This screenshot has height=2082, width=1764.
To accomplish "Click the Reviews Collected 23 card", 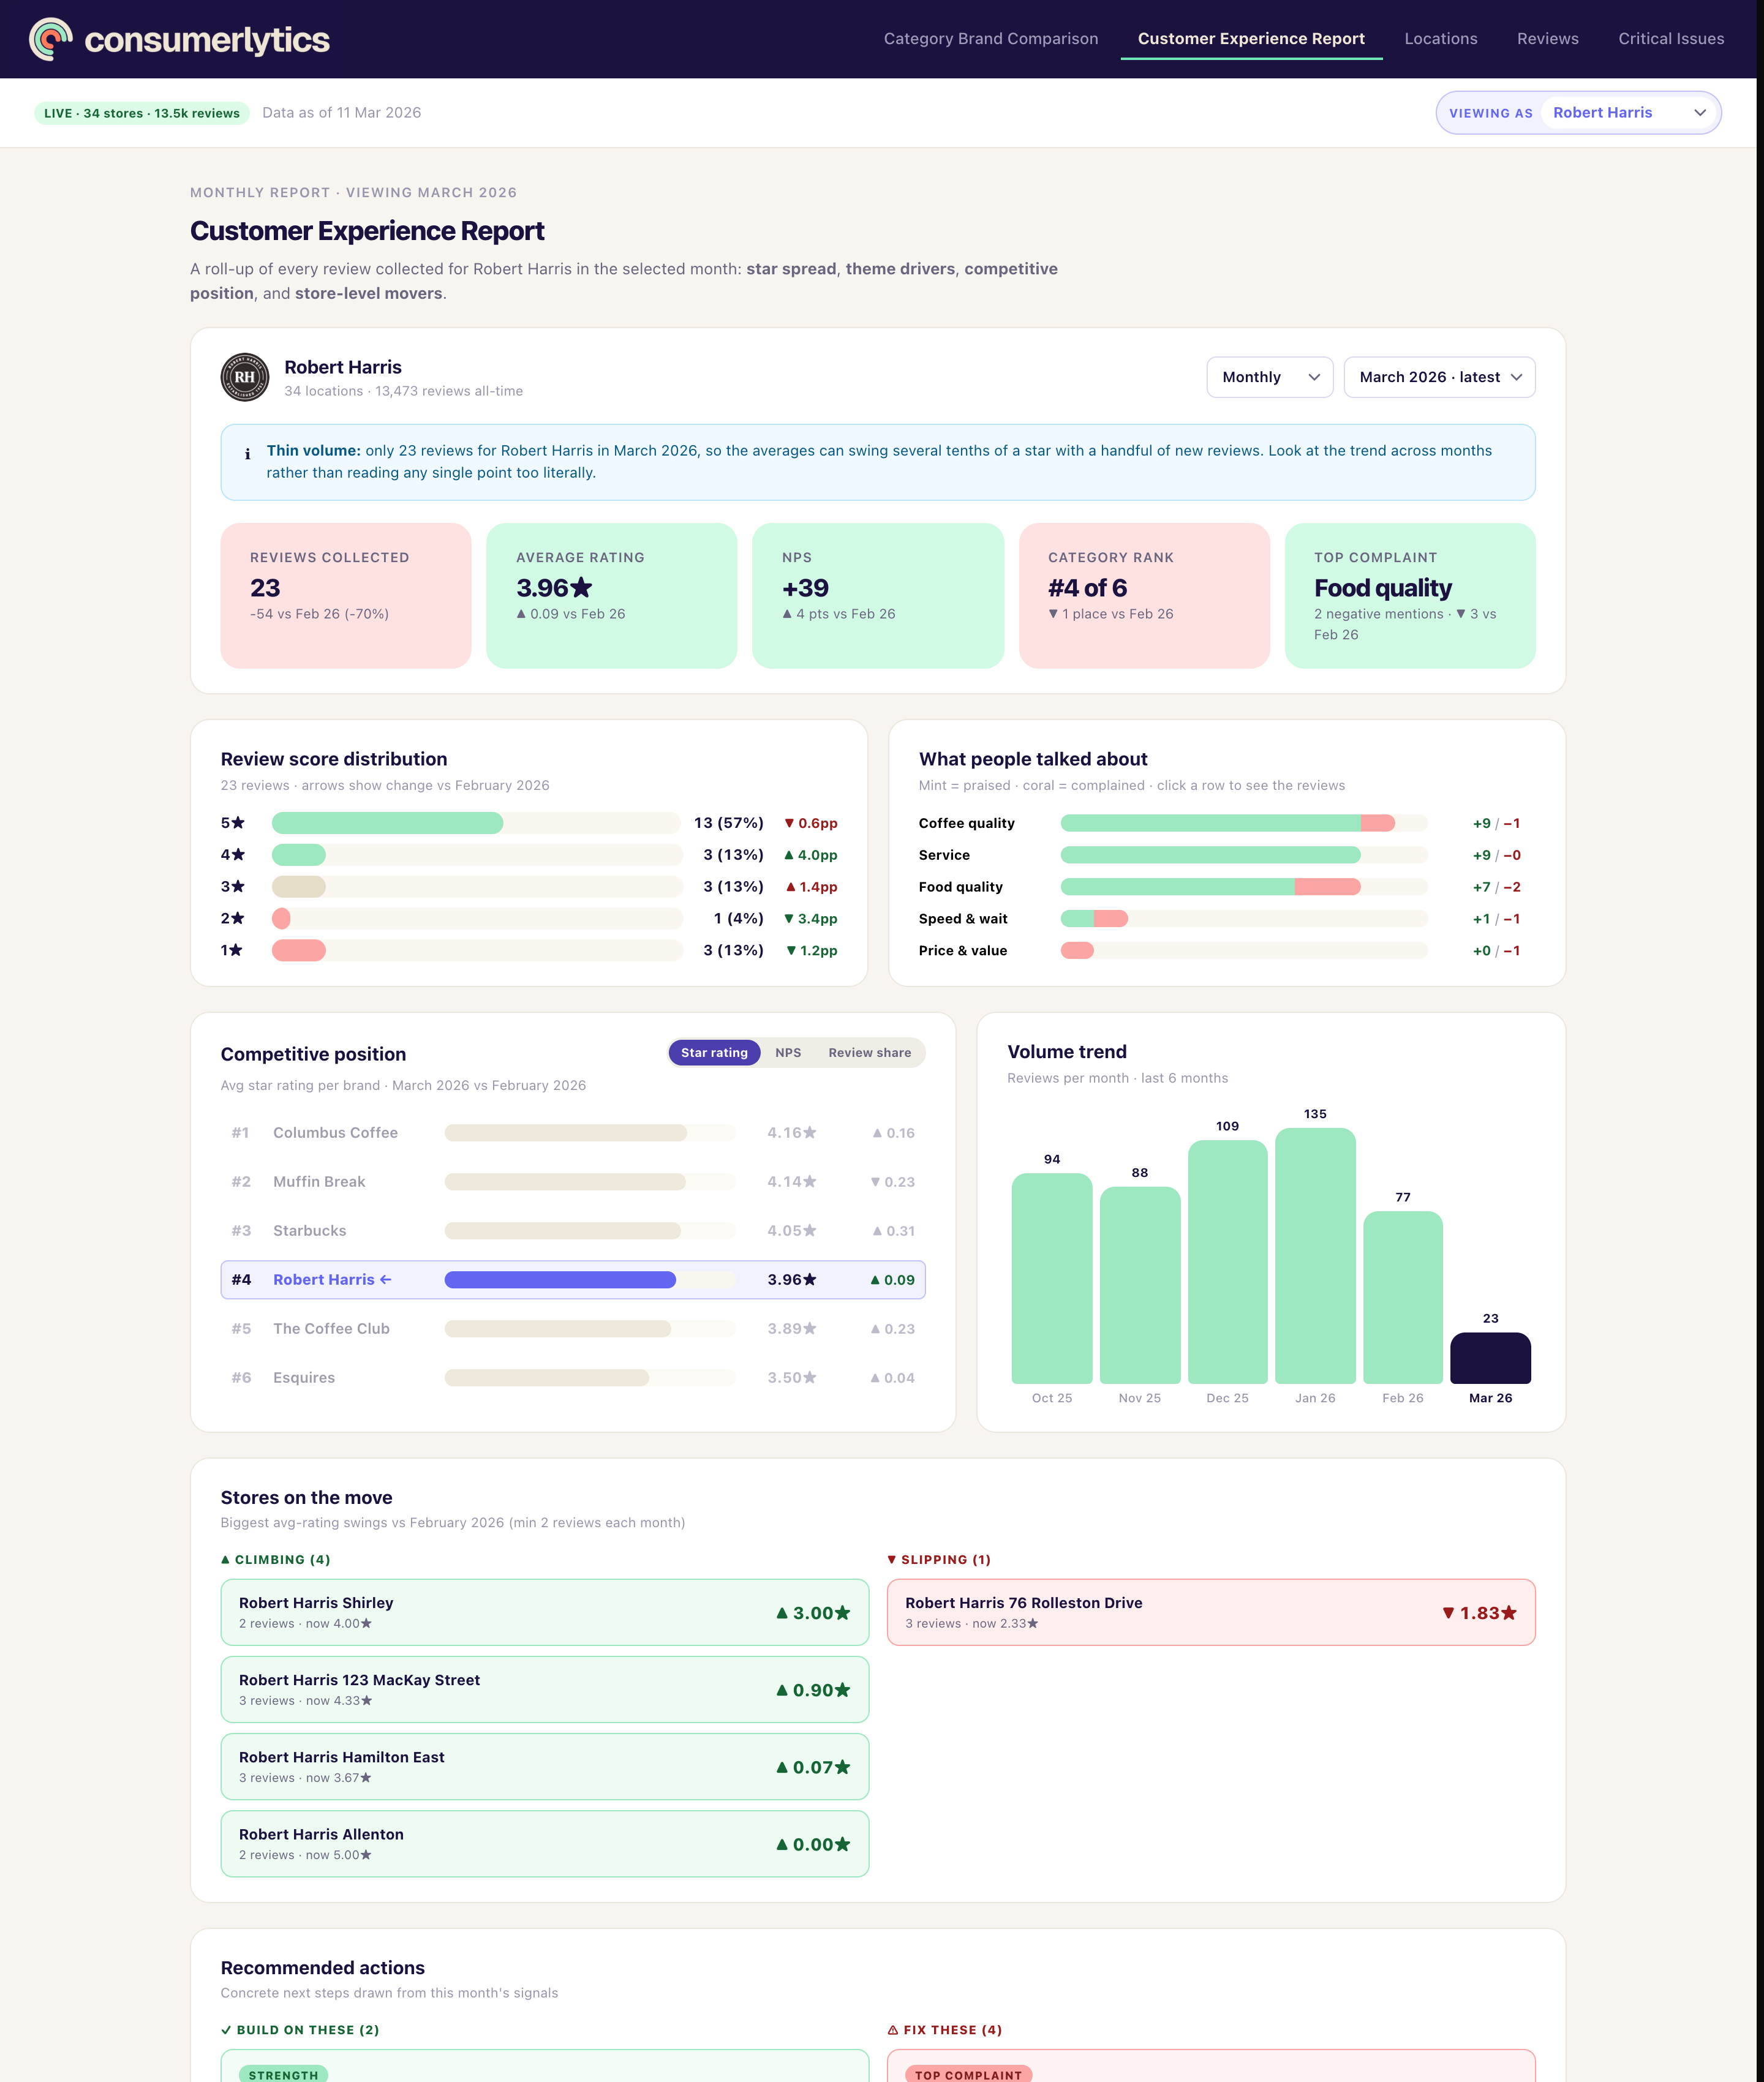I will [346, 596].
